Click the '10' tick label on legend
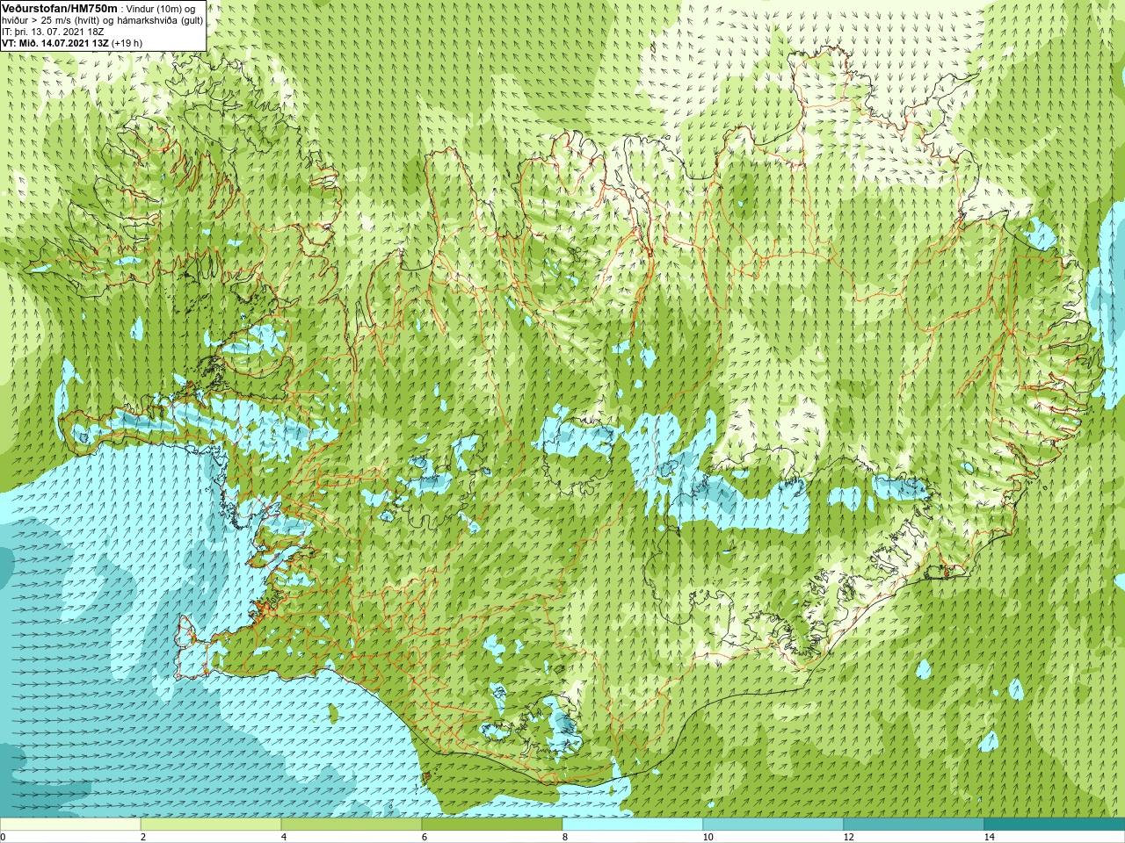1125x843 pixels. (708, 837)
